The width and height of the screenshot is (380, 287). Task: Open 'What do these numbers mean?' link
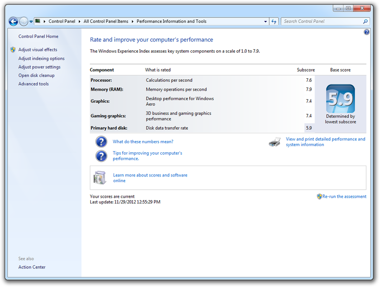(143, 141)
